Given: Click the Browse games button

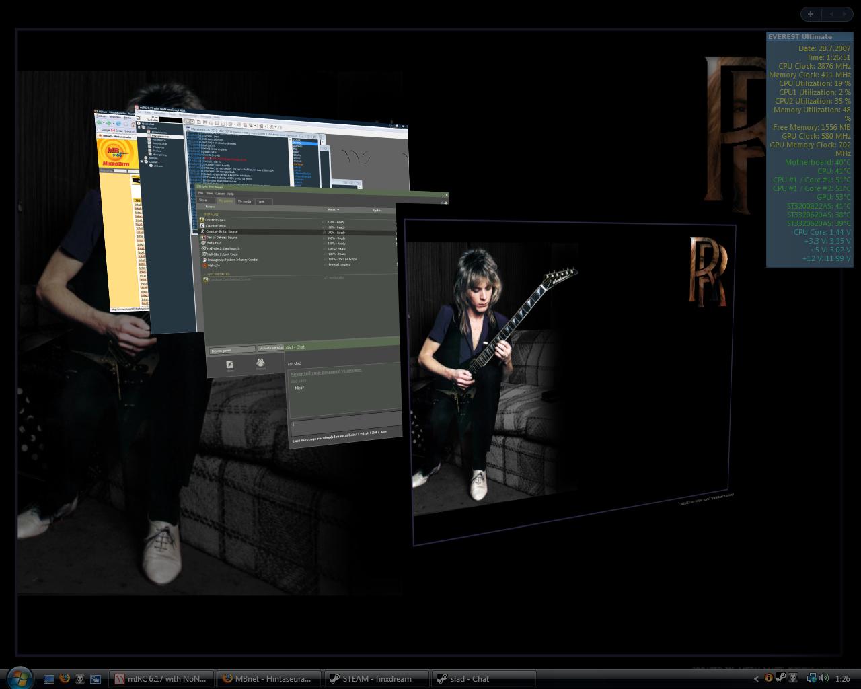Looking at the screenshot, I should point(232,350).
